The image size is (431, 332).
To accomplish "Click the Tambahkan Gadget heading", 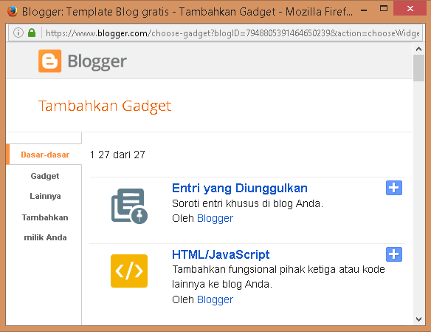I will click(105, 106).
